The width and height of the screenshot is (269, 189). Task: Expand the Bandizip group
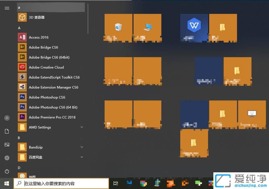coord(82,147)
